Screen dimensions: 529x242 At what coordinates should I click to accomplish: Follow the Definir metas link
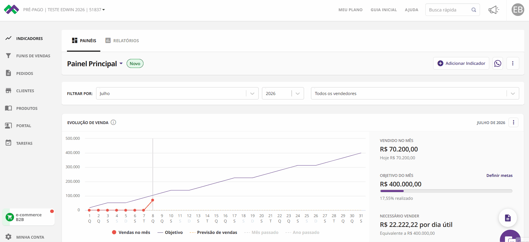click(499, 175)
